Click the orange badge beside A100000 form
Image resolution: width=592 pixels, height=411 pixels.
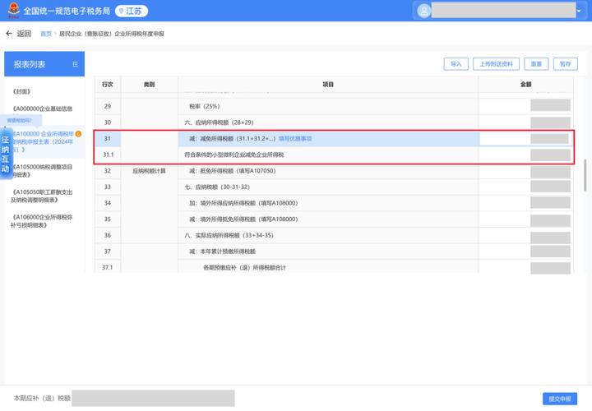coord(78,134)
